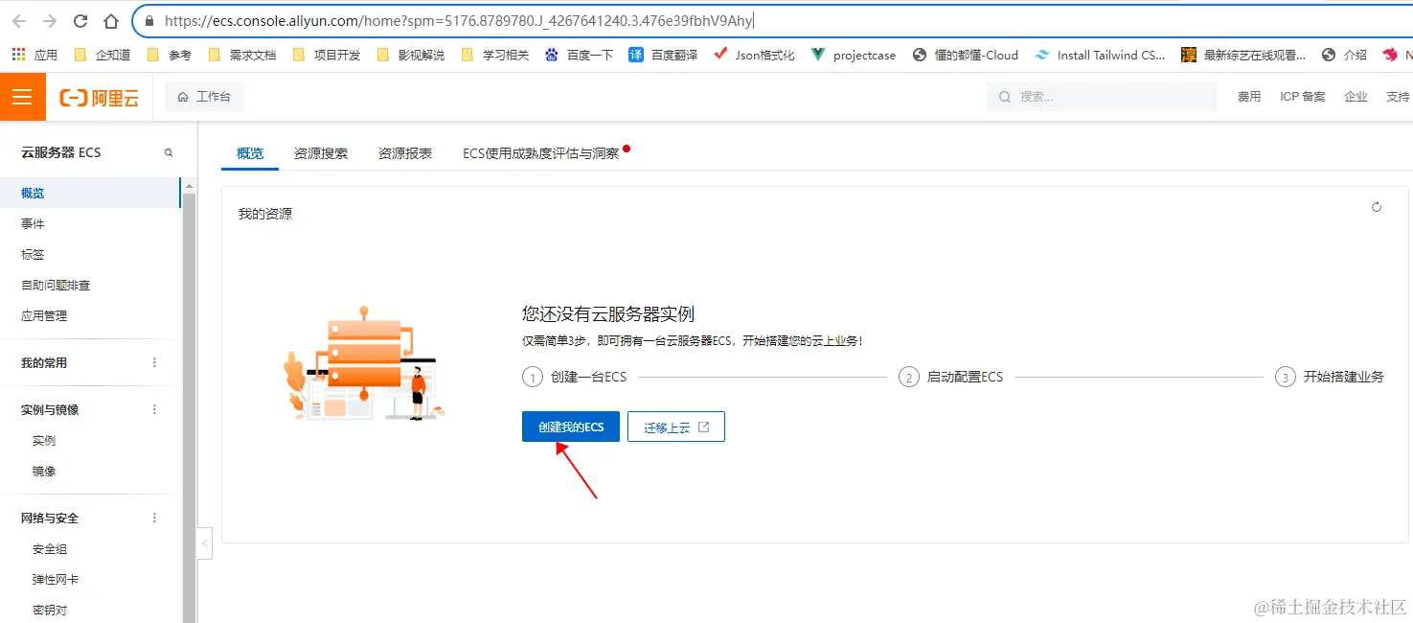Image resolution: width=1413 pixels, height=623 pixels.
Task: Open the 工作台 workbench button
Action: pyautogui.click(x=204, y=97)
